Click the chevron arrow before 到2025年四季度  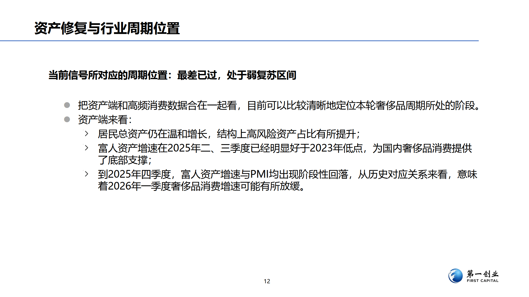pyautogui.click(x=86, y=174)
